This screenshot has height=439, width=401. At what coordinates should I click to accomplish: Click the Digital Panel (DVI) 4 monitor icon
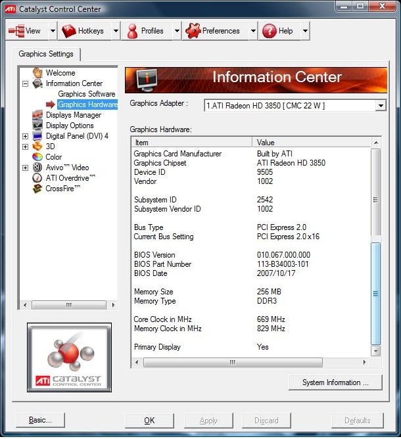pyautogui.click(x=37, y=136)
